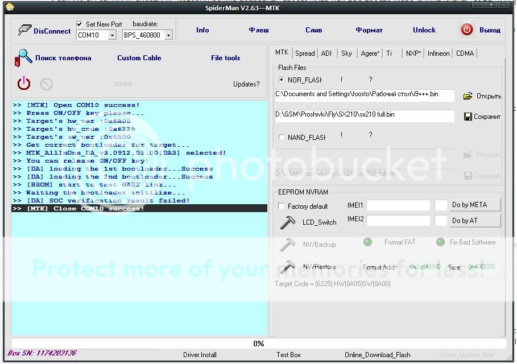
Task: Toggle the Set New Port checkbox
Action: 79,24
